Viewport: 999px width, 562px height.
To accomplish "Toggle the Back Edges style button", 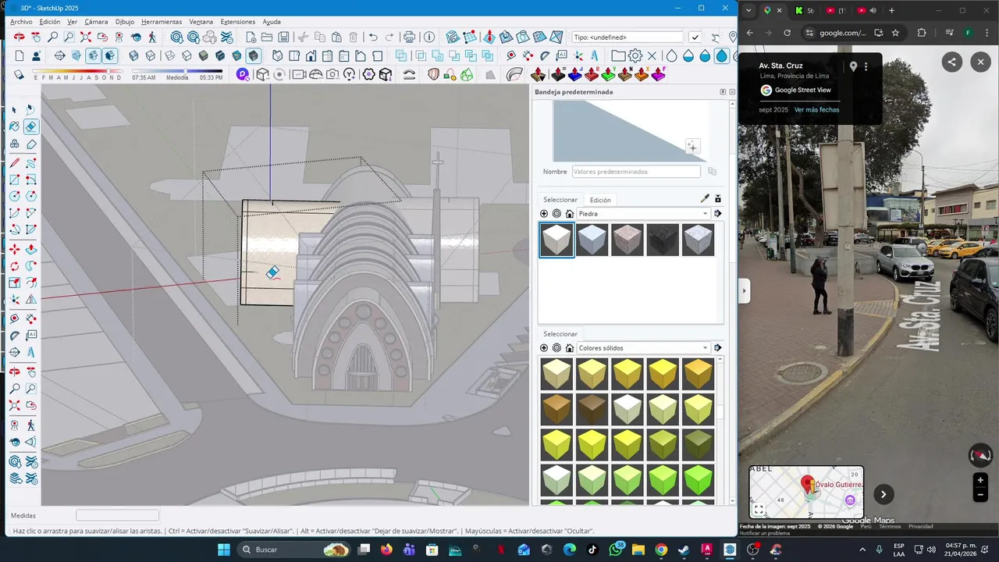I will (151, 55).
